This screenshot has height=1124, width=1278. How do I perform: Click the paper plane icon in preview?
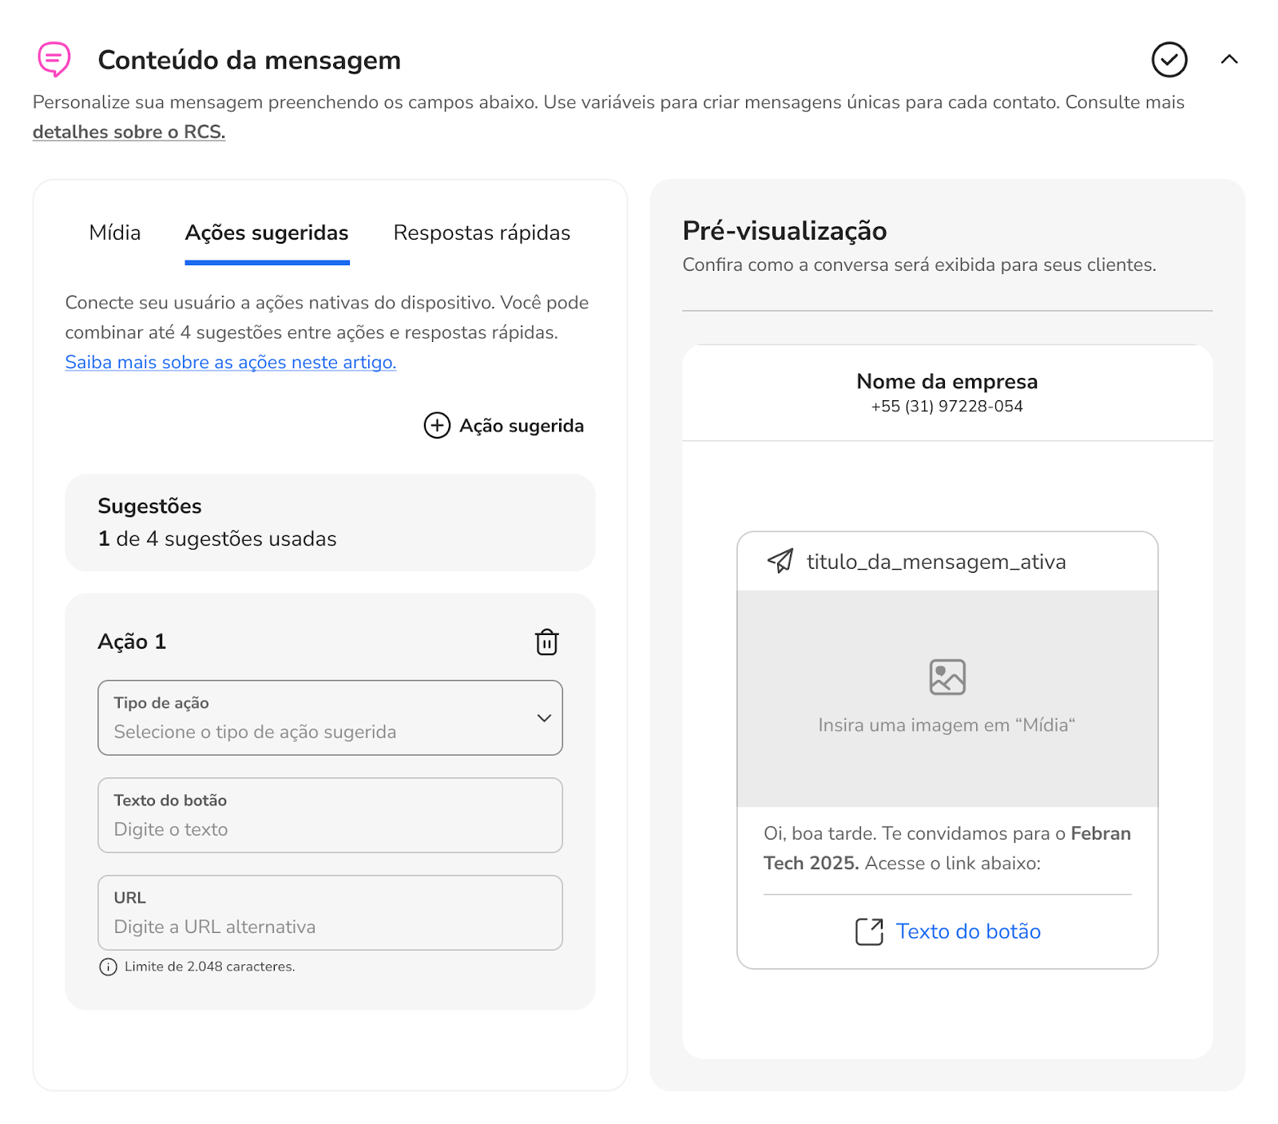780,561
